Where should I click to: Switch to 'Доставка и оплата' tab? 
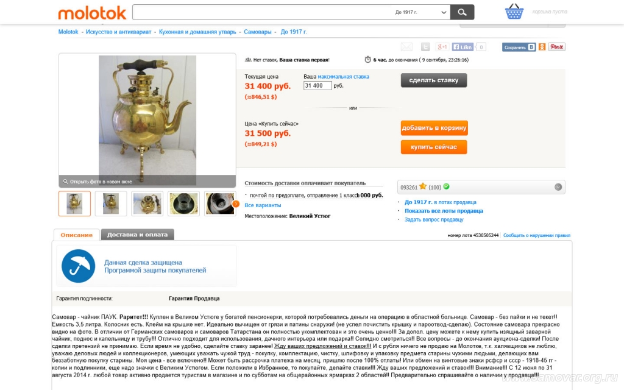137,235
